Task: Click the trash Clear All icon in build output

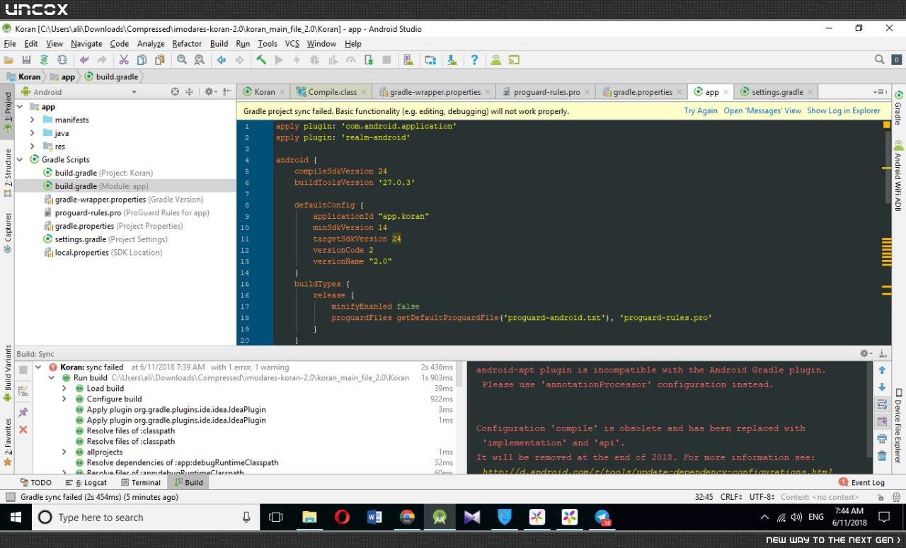Action: click(882, 456)
